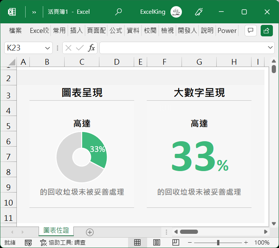This screenshot has height=248, width=279.
Task: Open the 公式 ribbon tab
Action: click(x=116, y=31)
